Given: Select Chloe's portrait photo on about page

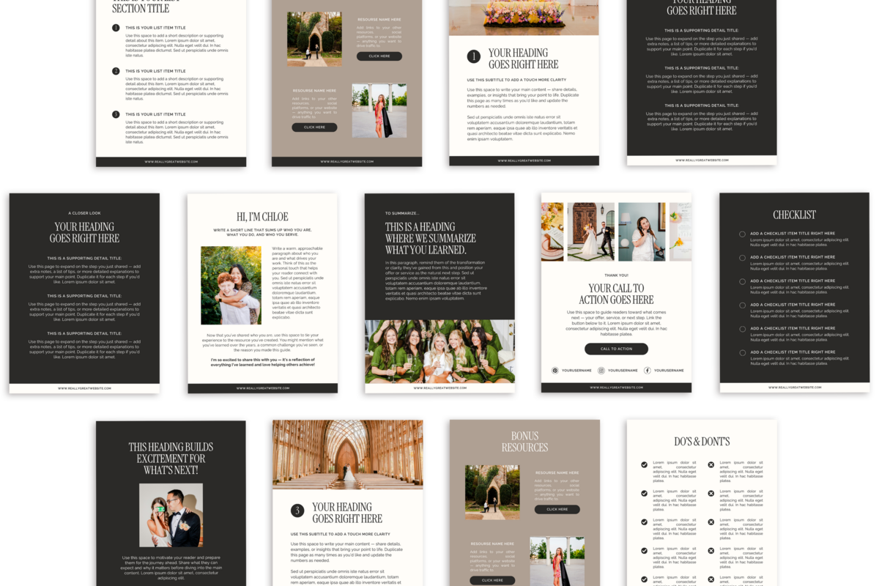Looking at the screenshot, I should [x=231, y=285].
